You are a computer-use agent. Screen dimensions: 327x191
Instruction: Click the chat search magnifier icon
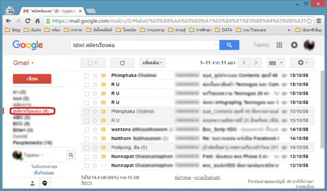71,155
